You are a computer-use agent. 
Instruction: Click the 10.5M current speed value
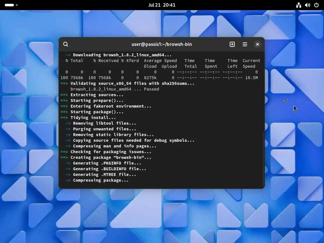click(252, 78)
